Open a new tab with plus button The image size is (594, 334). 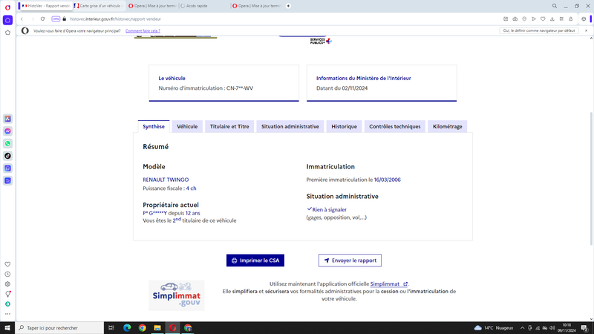click(x=288, y=6)
